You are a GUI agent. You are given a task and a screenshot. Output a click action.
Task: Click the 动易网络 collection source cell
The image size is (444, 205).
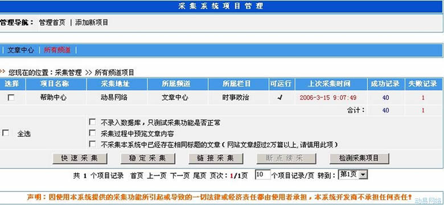114,98
